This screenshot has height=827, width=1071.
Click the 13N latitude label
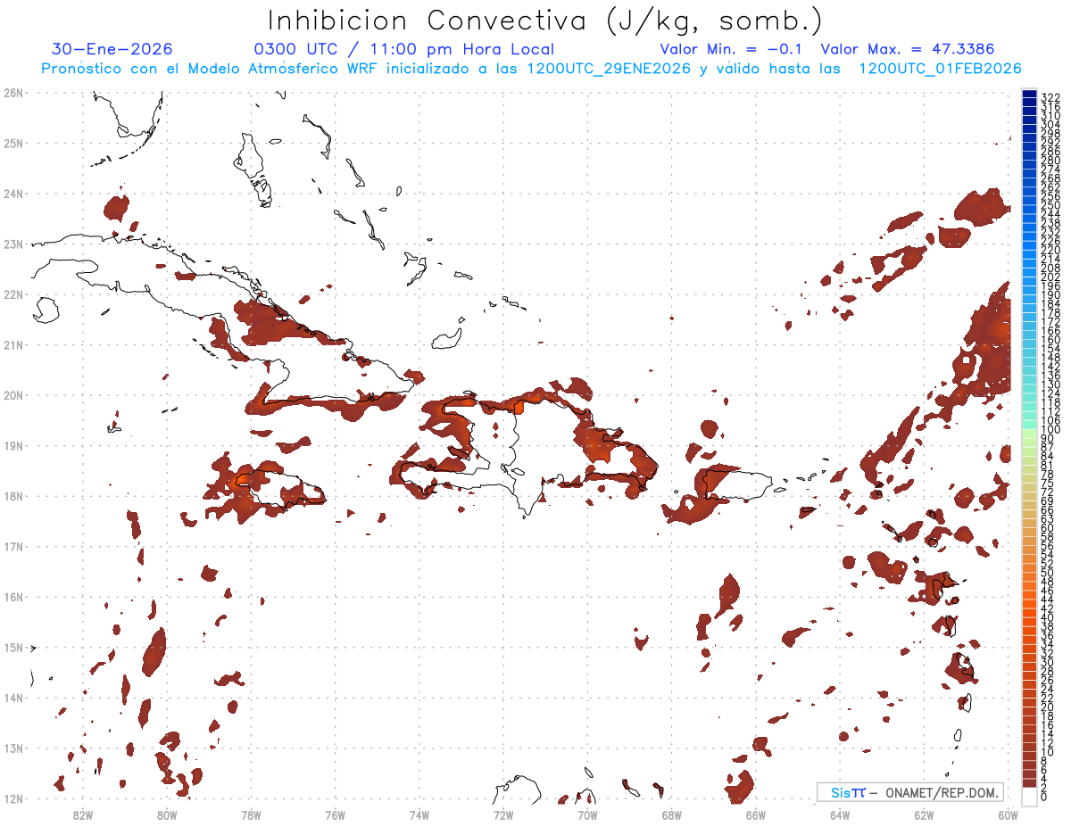[x=13, y=748]
